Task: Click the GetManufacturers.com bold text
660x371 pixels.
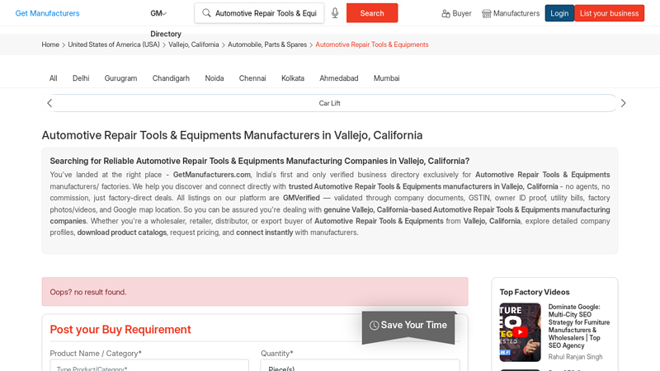Action: 212,175
